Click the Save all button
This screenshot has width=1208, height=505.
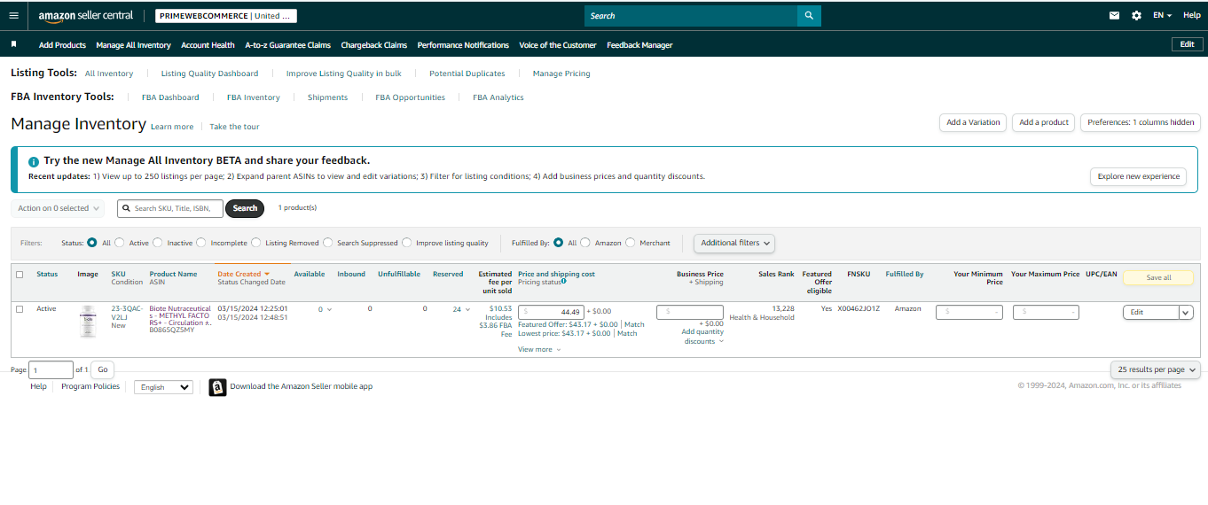(1158, 277)
